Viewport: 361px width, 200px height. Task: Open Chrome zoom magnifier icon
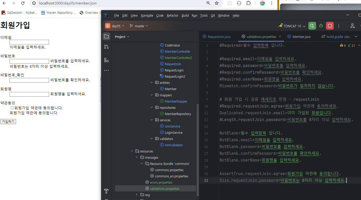point(208,3)
